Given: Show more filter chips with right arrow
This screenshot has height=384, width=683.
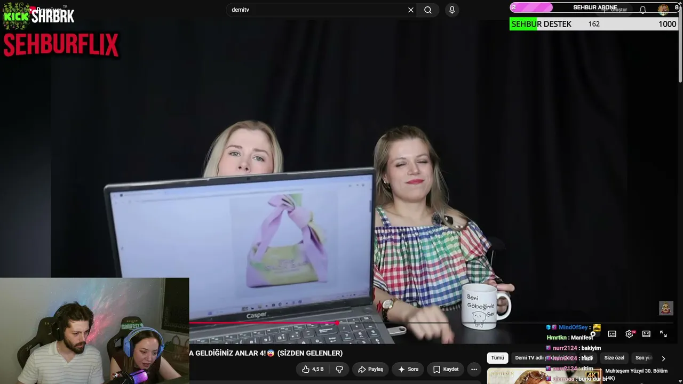Looking at the screenshot, I should click(663, 358).
